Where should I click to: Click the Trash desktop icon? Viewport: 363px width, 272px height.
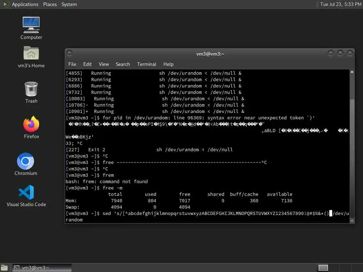tap(31, 92)
